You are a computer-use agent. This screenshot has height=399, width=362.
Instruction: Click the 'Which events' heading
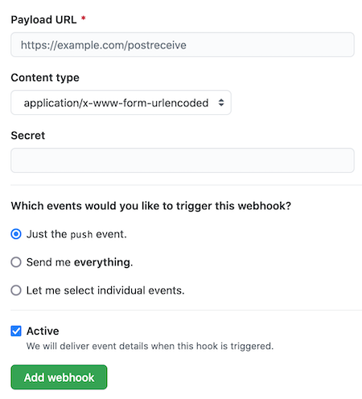coord(151,206)
